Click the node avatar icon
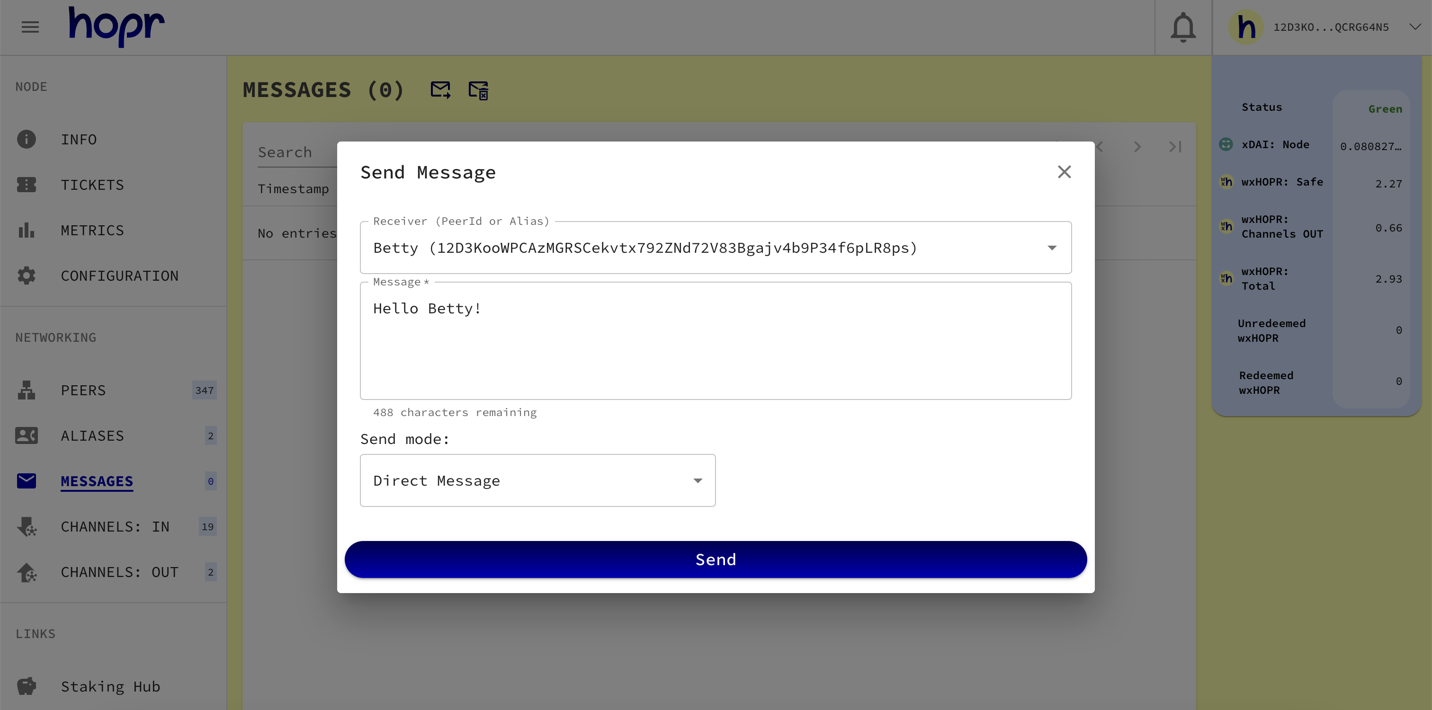1432x710 pixels. 1246,27
